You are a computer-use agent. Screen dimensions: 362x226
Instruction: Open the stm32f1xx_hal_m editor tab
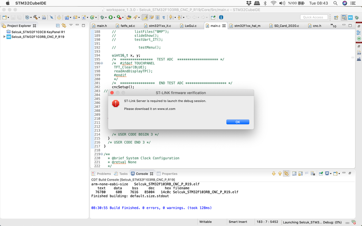(245, 26)
